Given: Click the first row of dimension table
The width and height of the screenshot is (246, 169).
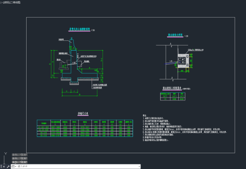Looking at the screenshot, I should click(85, 127).
